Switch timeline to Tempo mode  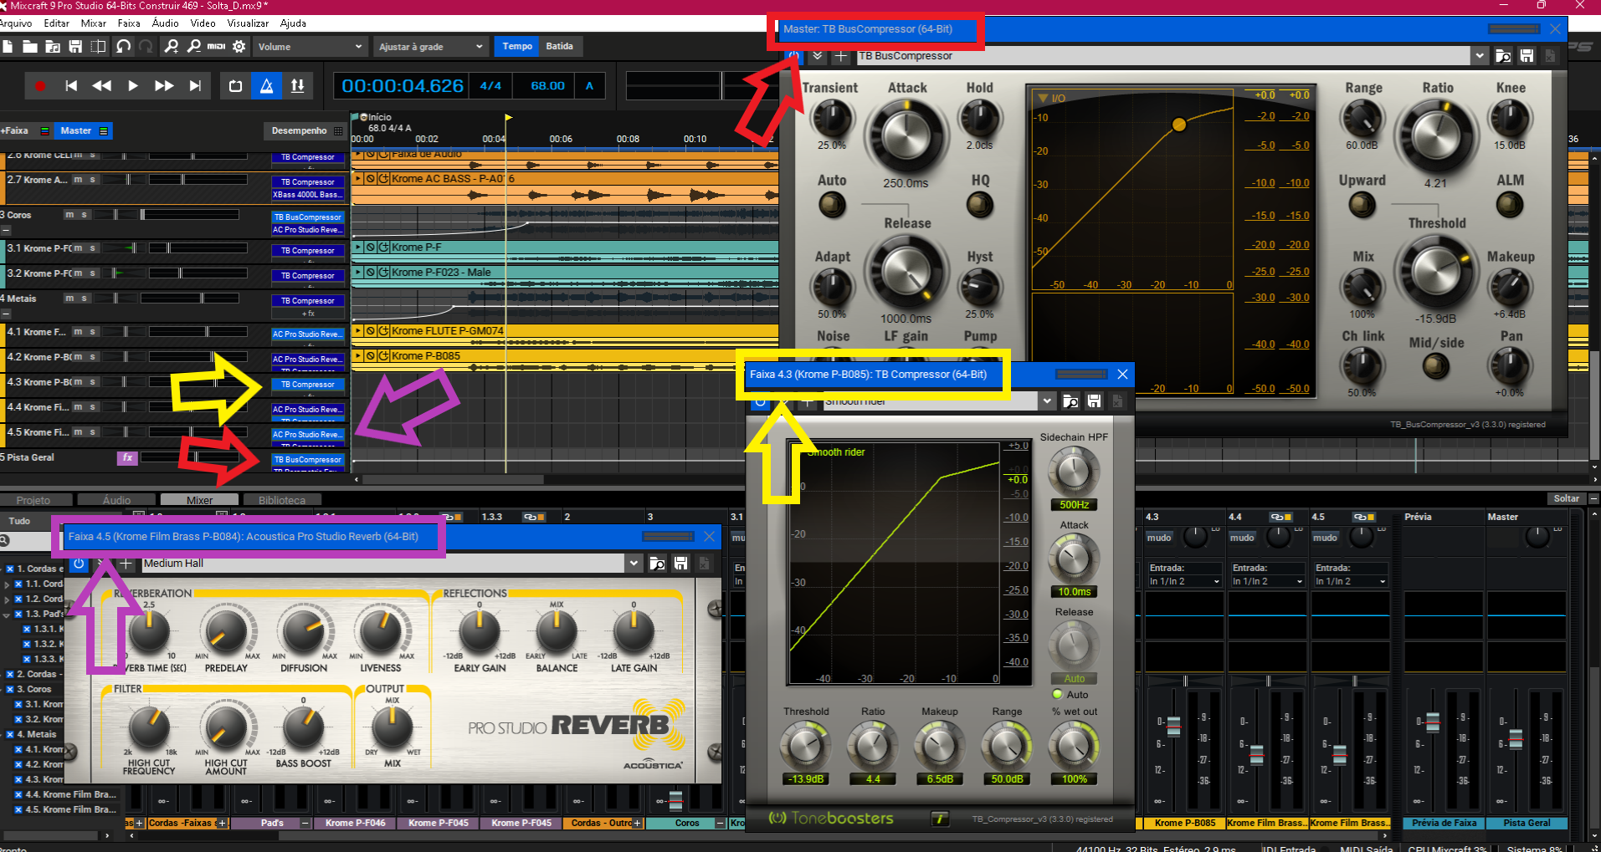pos(516,46)
